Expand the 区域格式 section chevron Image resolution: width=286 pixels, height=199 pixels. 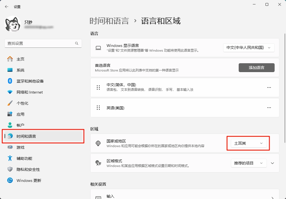tap(272, 163)
